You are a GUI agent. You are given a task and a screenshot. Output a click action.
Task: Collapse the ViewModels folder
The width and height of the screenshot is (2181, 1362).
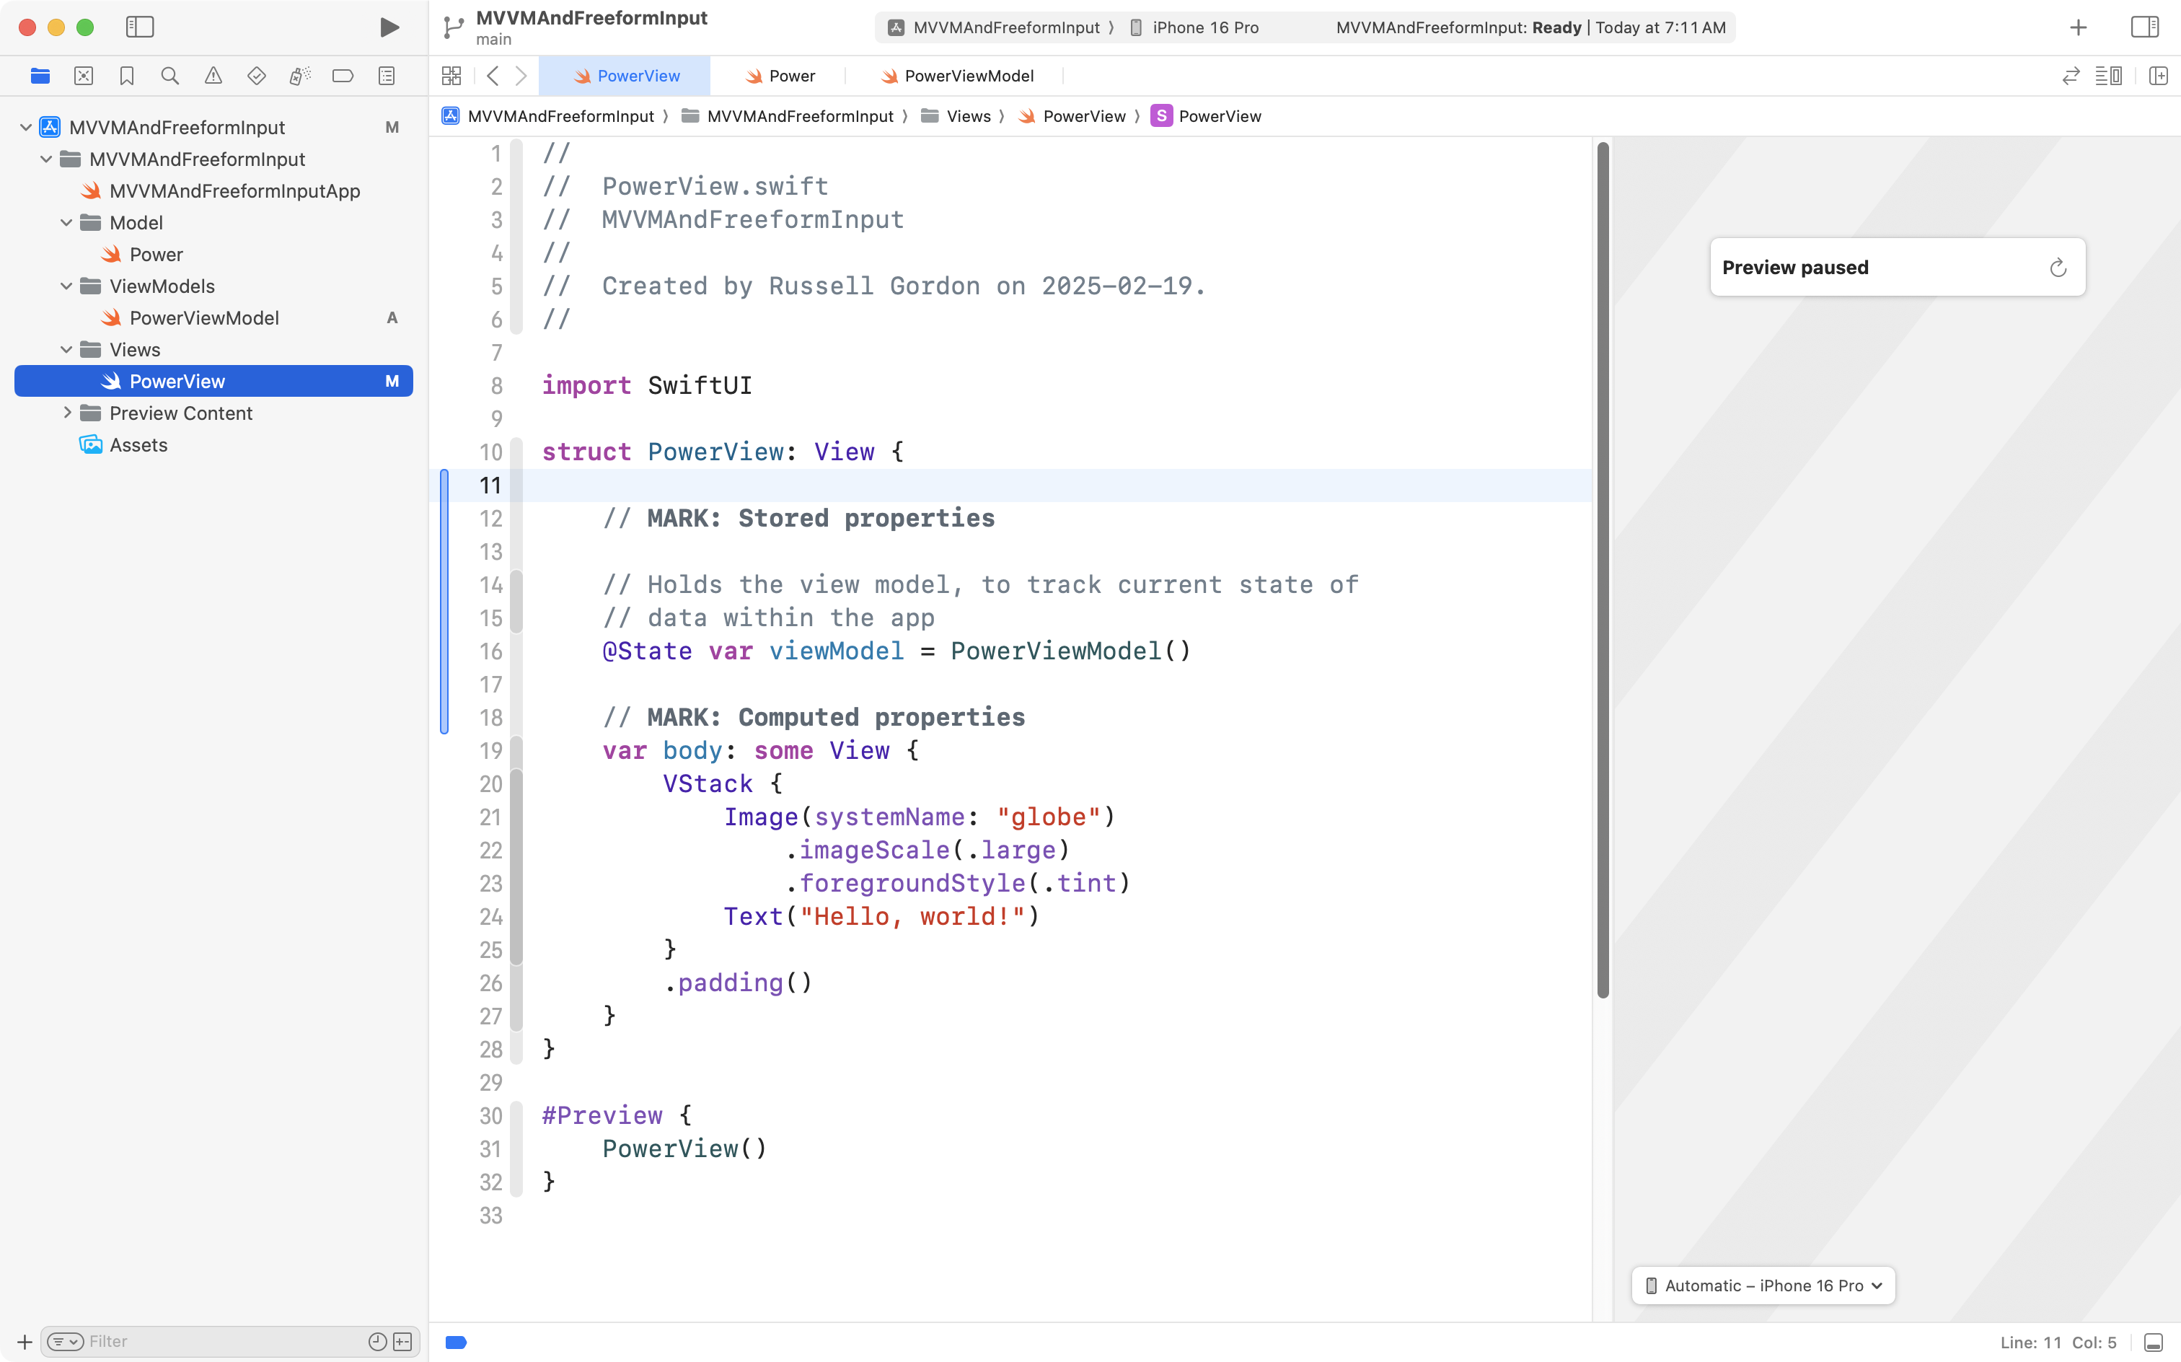click(x=66, y=286)
